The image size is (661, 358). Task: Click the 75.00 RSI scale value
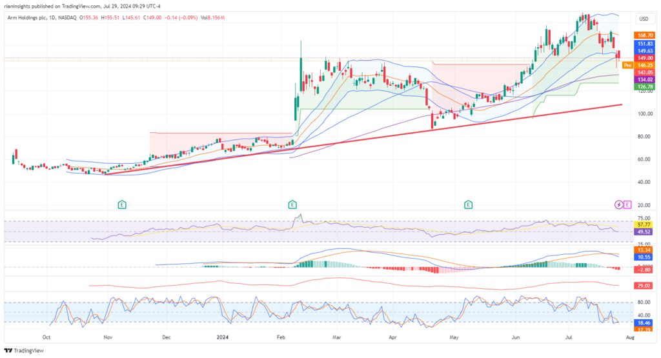coord(645,218)
